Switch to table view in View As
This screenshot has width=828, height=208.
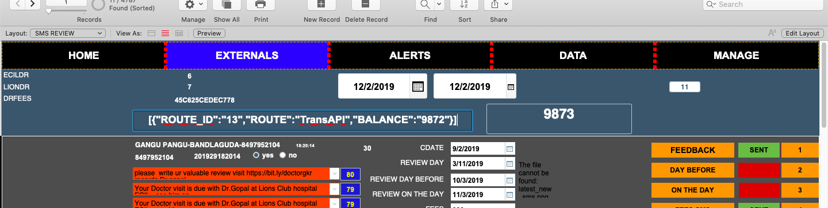179,33
